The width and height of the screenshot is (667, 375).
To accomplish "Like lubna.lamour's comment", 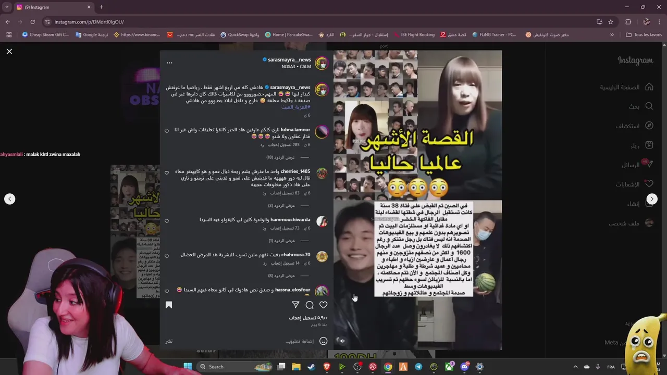I will 167,131.
